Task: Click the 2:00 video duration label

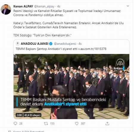Action: pyautogui.click(x=19, y=115)
